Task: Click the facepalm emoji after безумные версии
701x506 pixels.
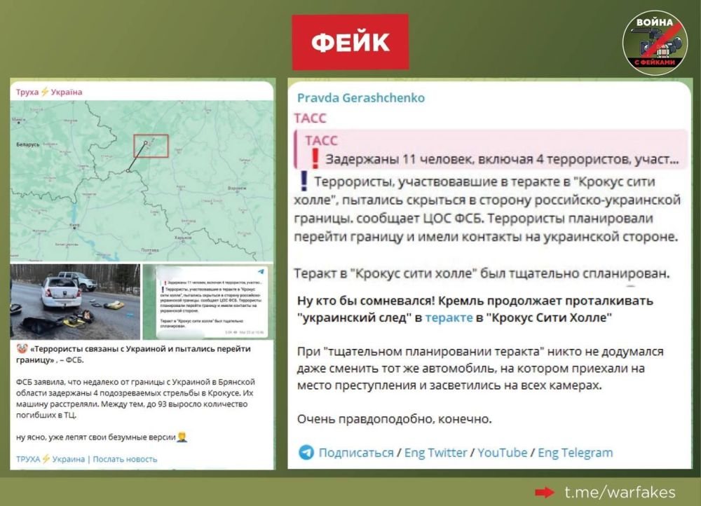Action: coord(182,437)
